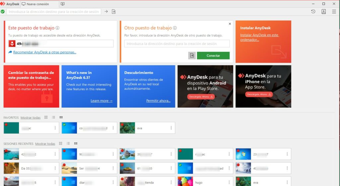The width and height of the screenshot is (340, 186).
Task: Click colorful thumbnail of session hugo
Action: click(185, 181)
